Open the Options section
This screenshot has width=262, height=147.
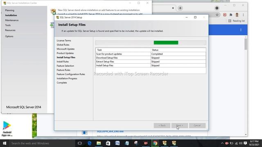tap(9, 36)
